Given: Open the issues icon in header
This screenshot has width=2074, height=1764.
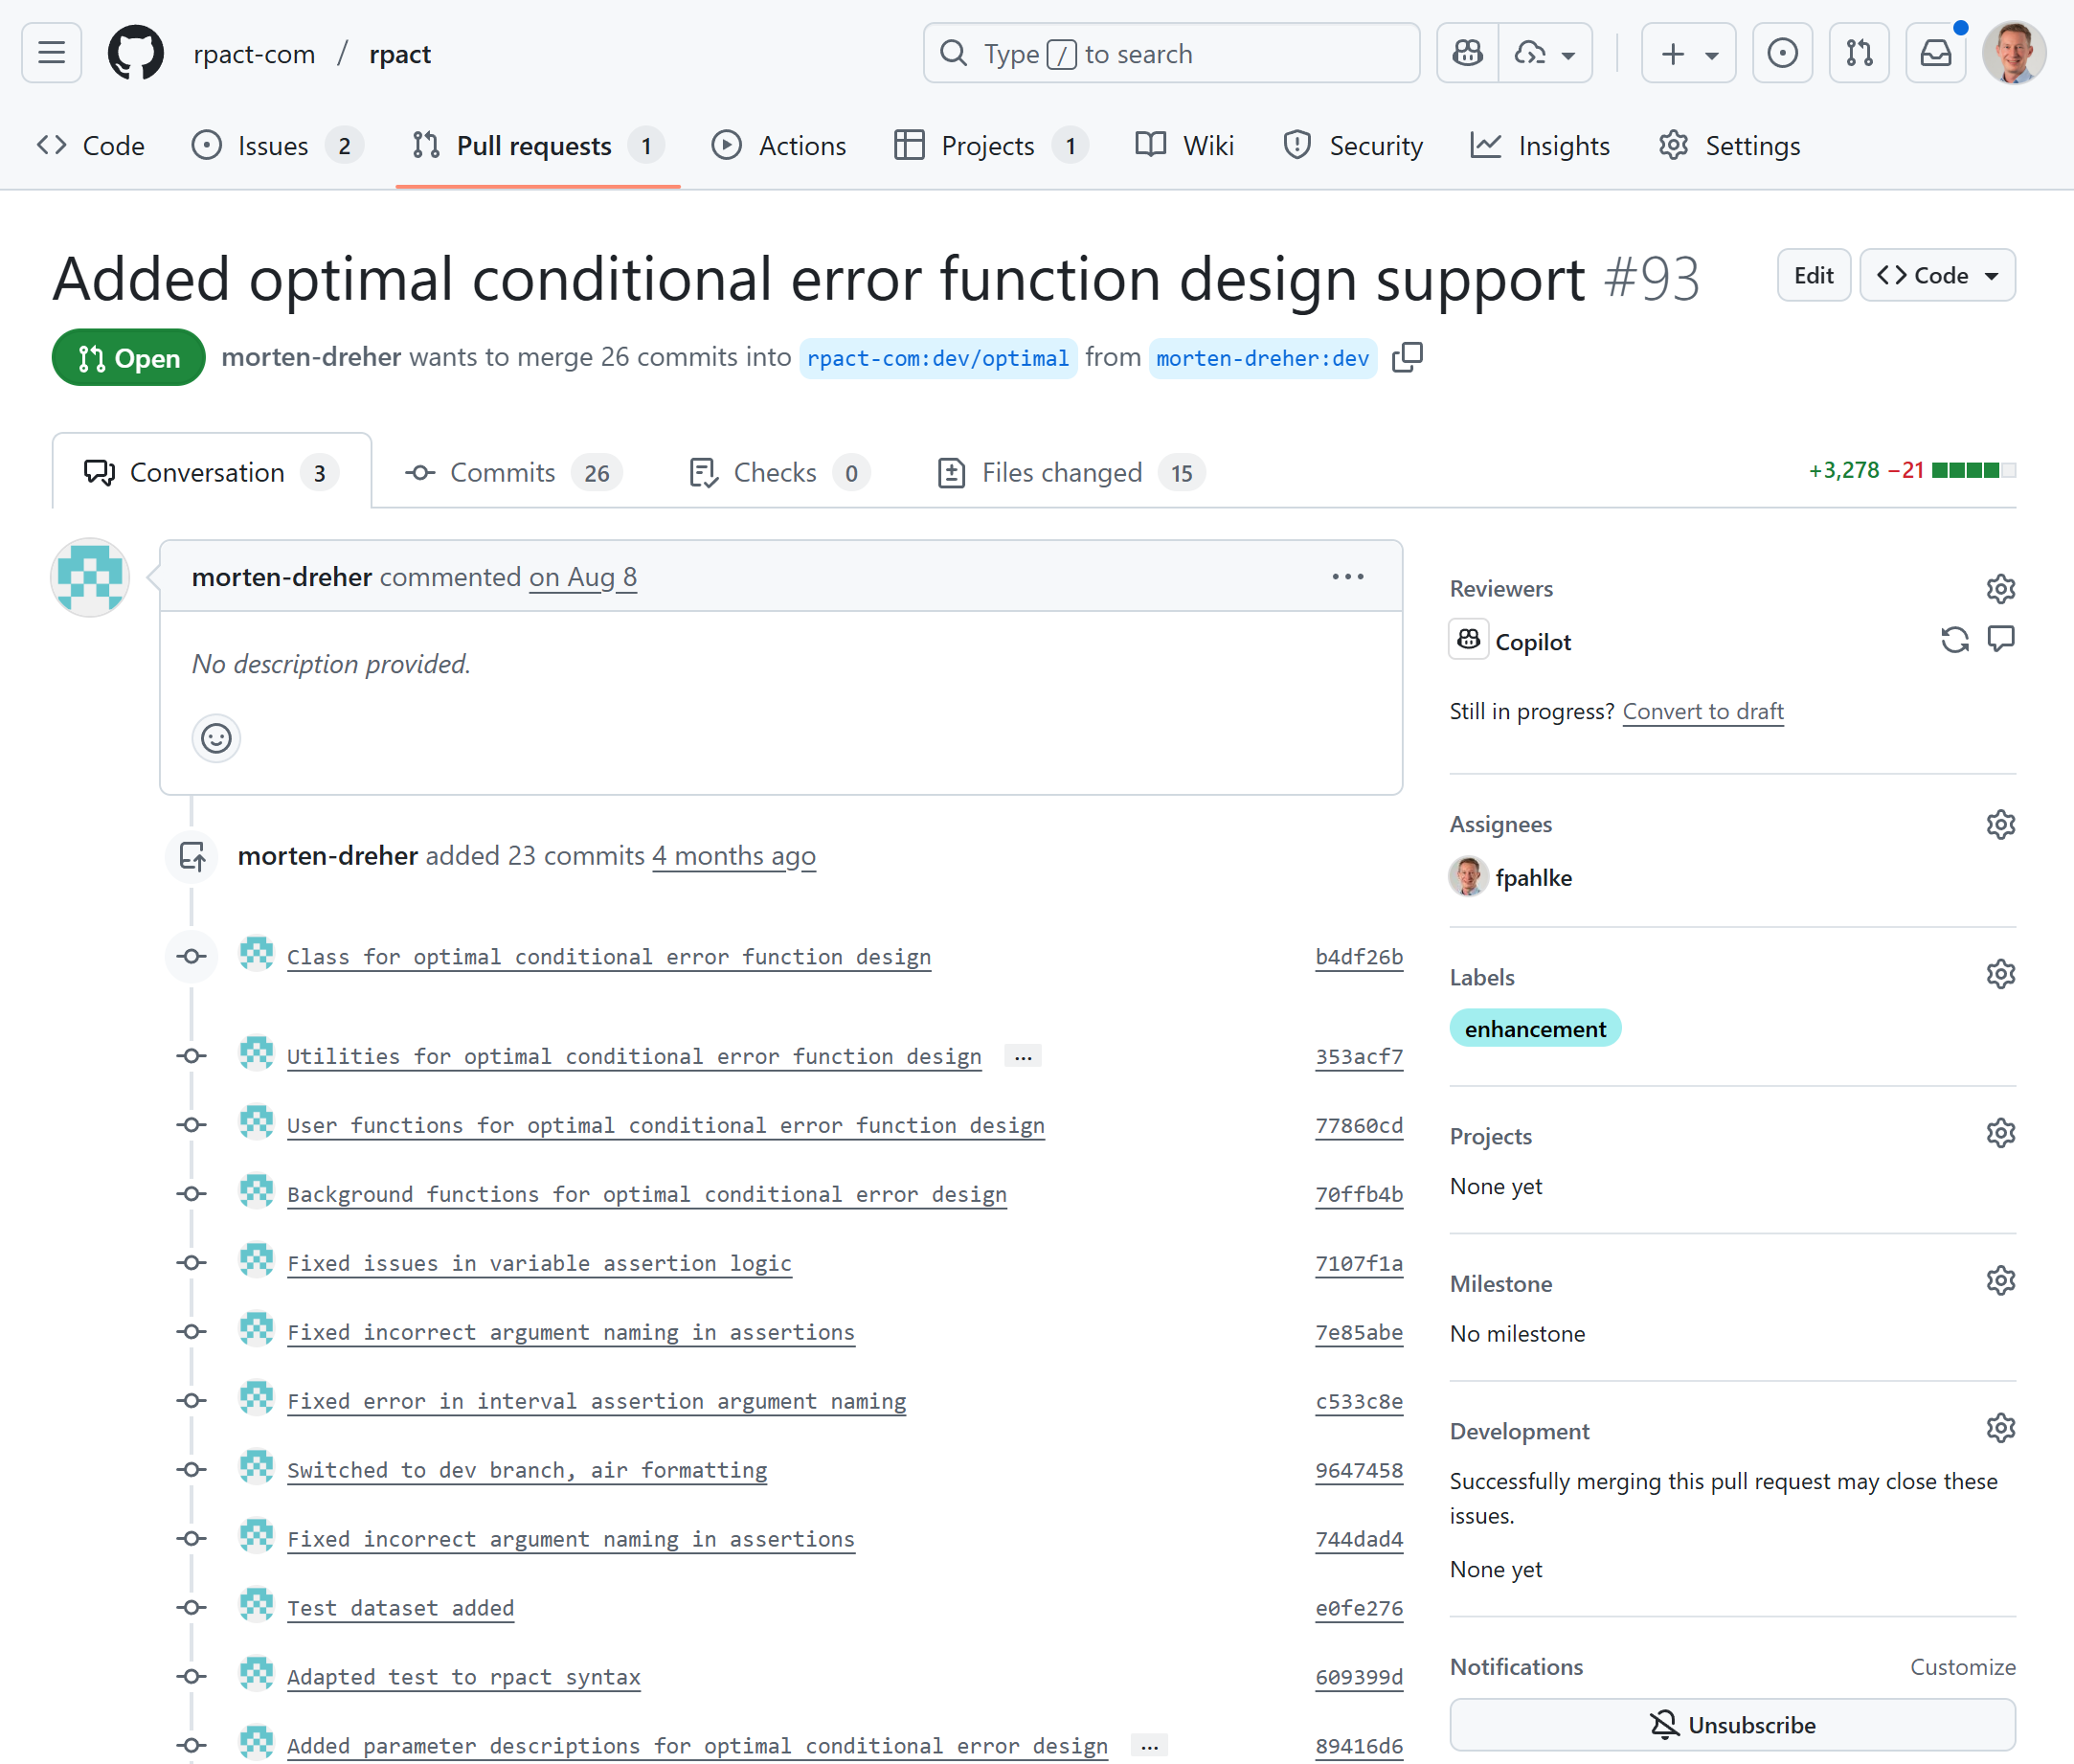Looking at the screenshot, I should (1782, 53).
